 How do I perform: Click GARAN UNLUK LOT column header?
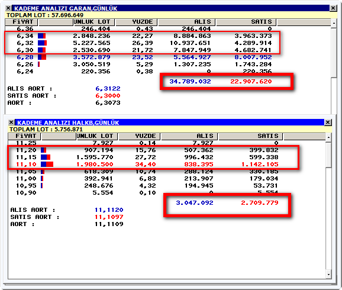click(x=94, y=22)
